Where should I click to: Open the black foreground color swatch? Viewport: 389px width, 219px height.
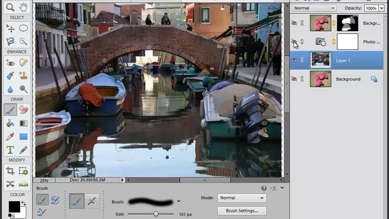(14, 207)
